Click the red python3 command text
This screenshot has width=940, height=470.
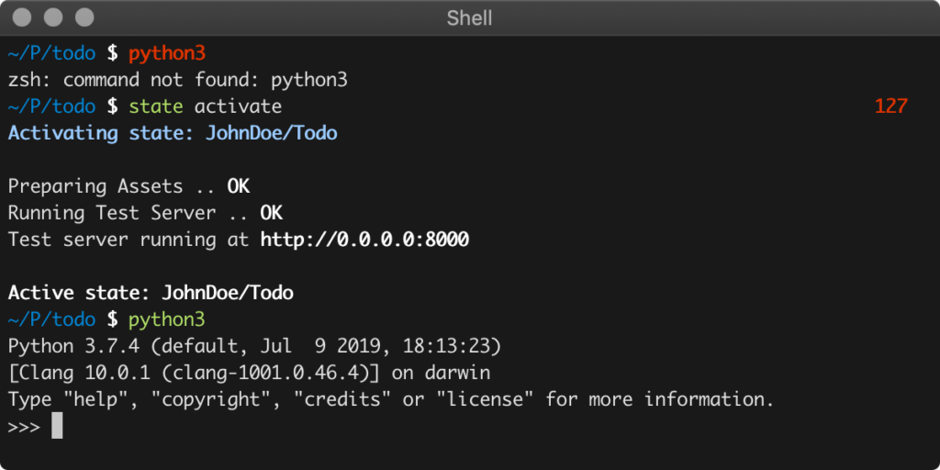tap(167, 54)
